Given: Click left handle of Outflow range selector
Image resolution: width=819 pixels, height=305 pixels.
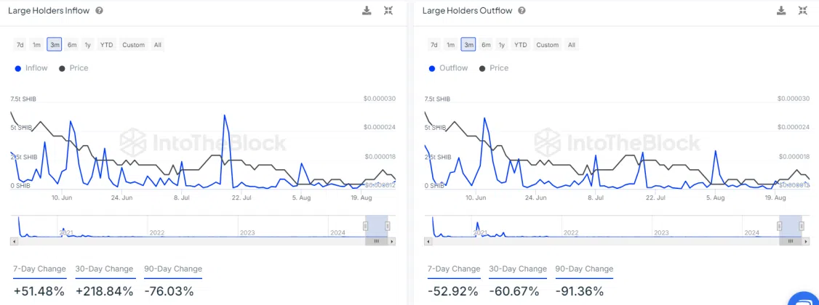Looking at the screenshot, I should [x=780, y=226].
